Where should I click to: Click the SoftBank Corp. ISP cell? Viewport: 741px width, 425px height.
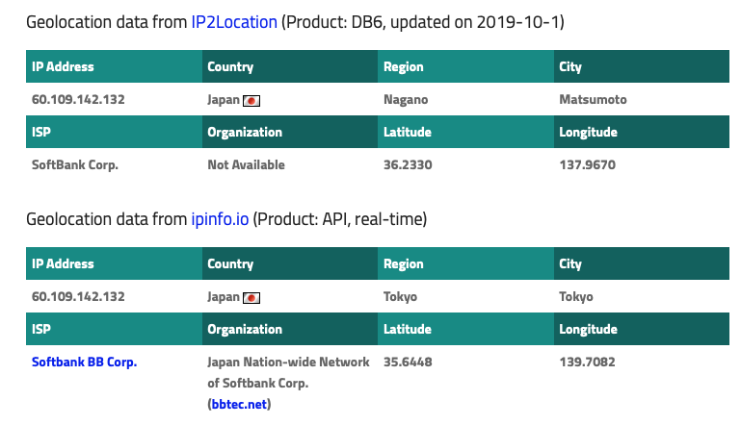[x=74, y=165]
